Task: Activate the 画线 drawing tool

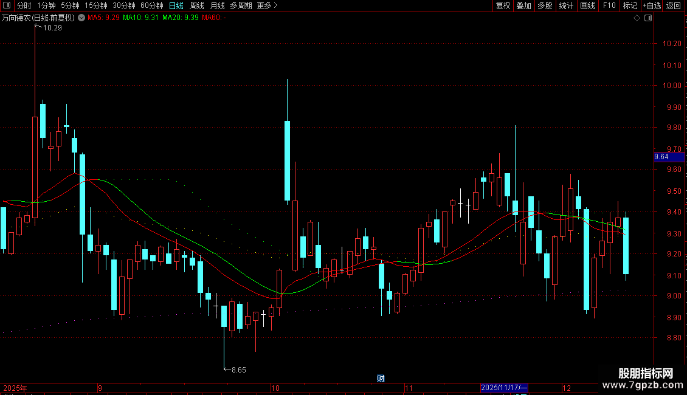Action: 587,5
